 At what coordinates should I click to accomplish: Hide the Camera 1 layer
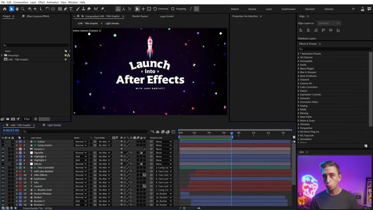coord(3,149)
